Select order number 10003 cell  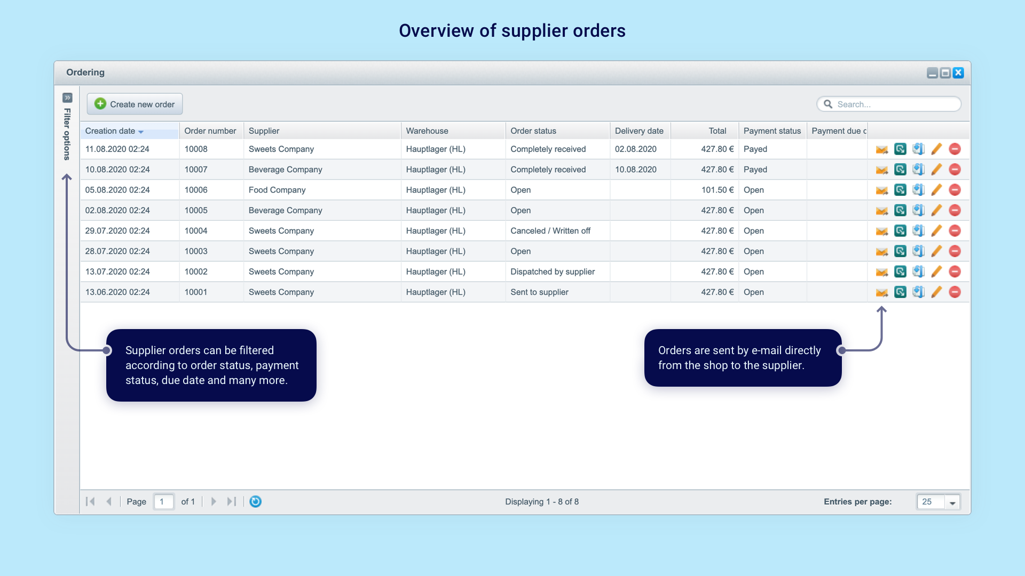(x=210, y=251)
